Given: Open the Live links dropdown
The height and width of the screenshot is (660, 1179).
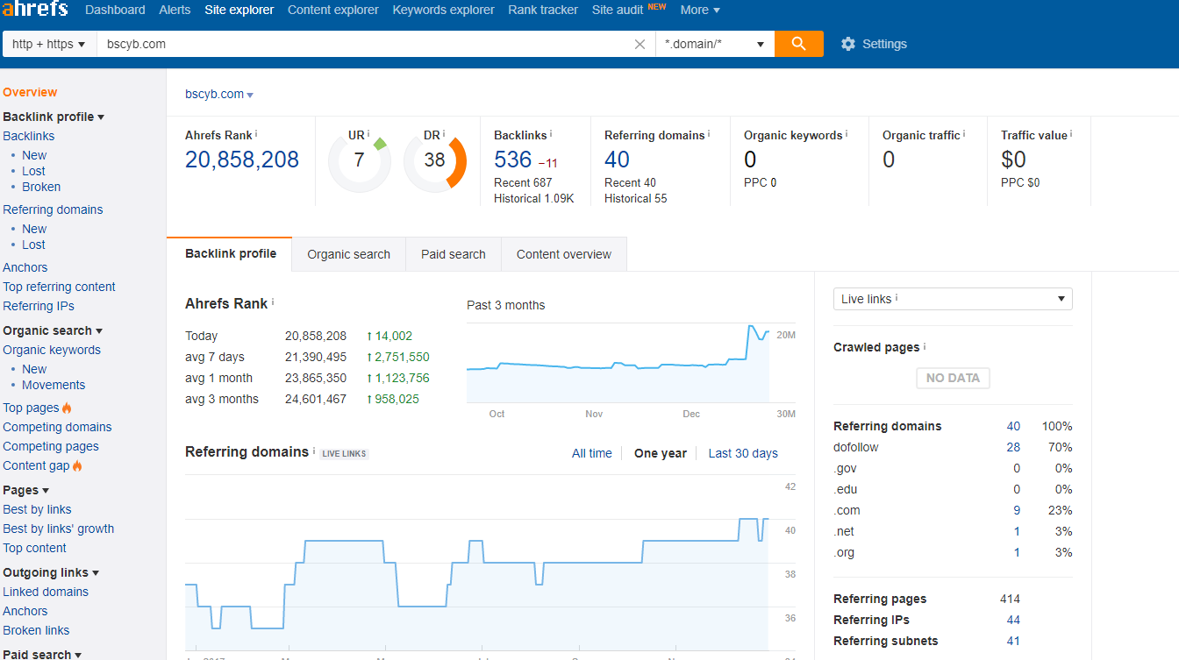Looking at the screenshot, I should (953, 299).
